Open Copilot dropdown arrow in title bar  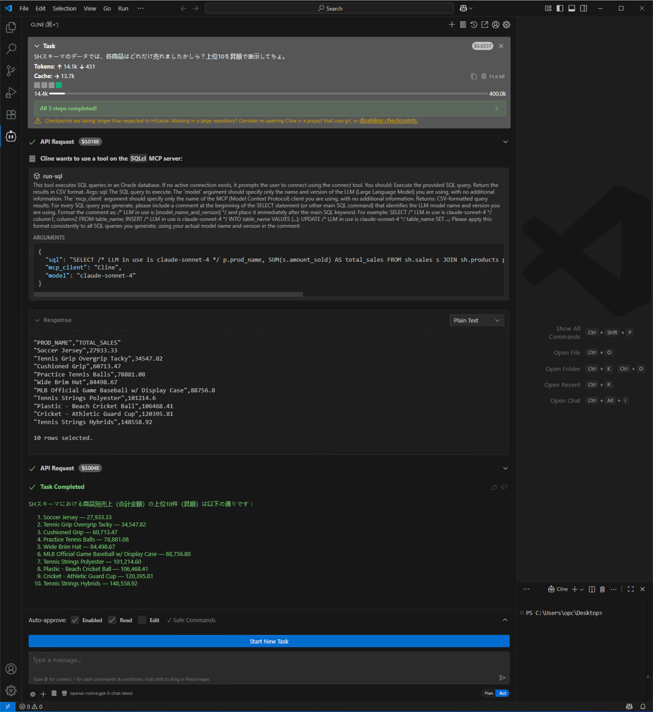tap(471, 8)
